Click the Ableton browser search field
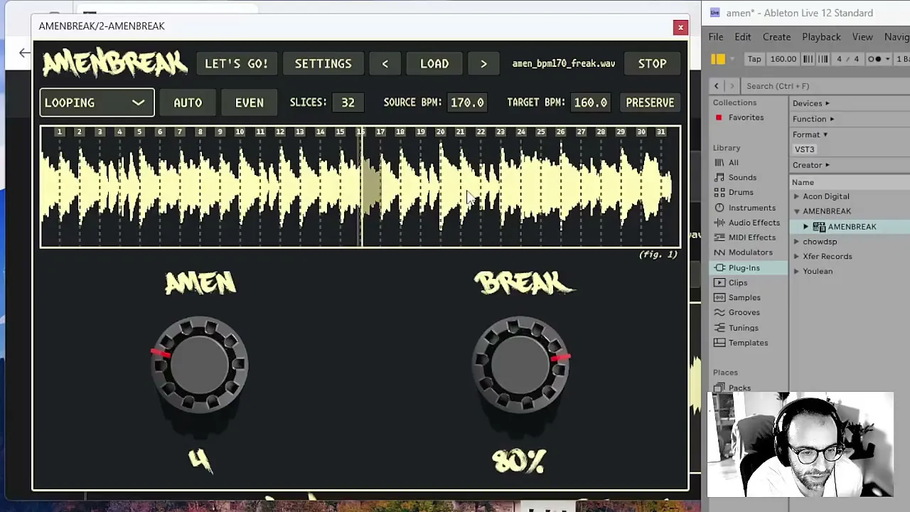Image resolution: width=910 pixels, height=512 pixels. [x=825, y=86]
